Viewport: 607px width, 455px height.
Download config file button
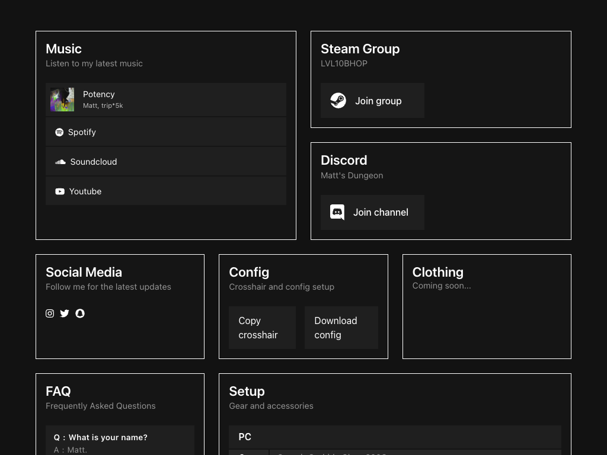tap(341, 328)
